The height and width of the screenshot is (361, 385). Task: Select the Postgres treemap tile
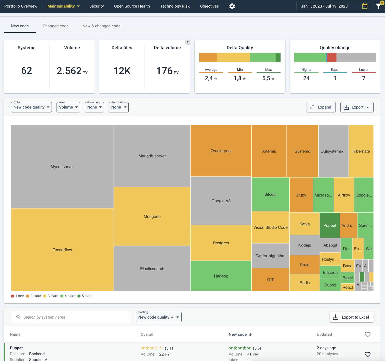(221, 243)
